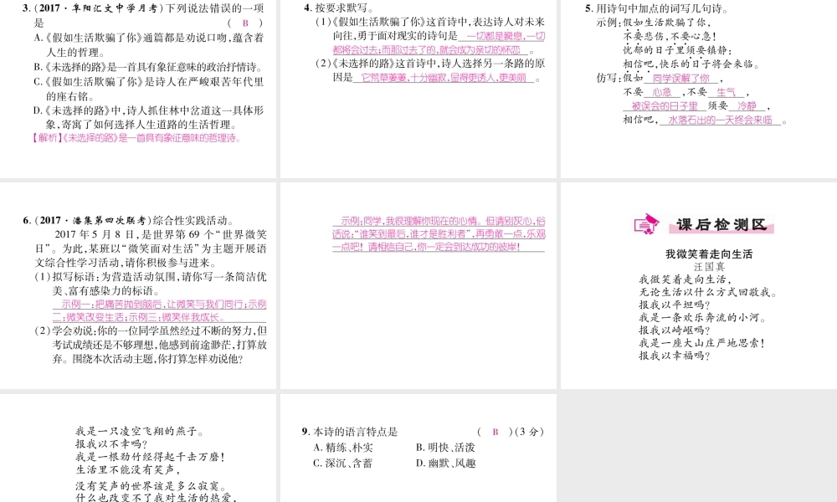Viewport: 837px width, 502px height.
Task: Open the slide thumbnail for question 4 按要求默写
Action: pos(418,89)
